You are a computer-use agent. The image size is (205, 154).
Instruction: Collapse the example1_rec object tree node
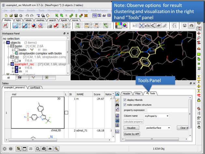click(8, 64)
